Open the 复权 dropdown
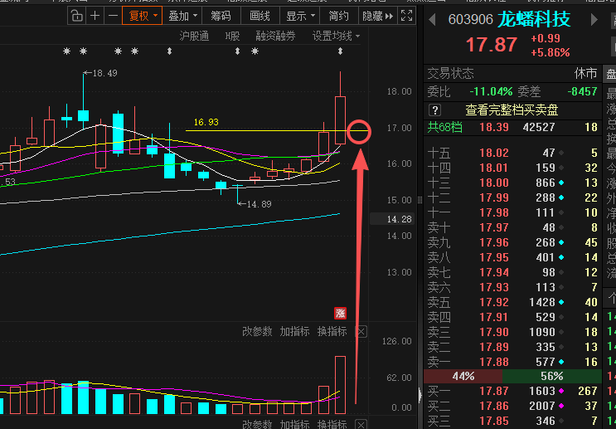The width and height of the screenshot is (616, 429). pyautogui.click(x=143, y=16)
